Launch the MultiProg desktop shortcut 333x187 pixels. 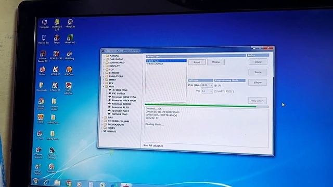pos(69,55)
